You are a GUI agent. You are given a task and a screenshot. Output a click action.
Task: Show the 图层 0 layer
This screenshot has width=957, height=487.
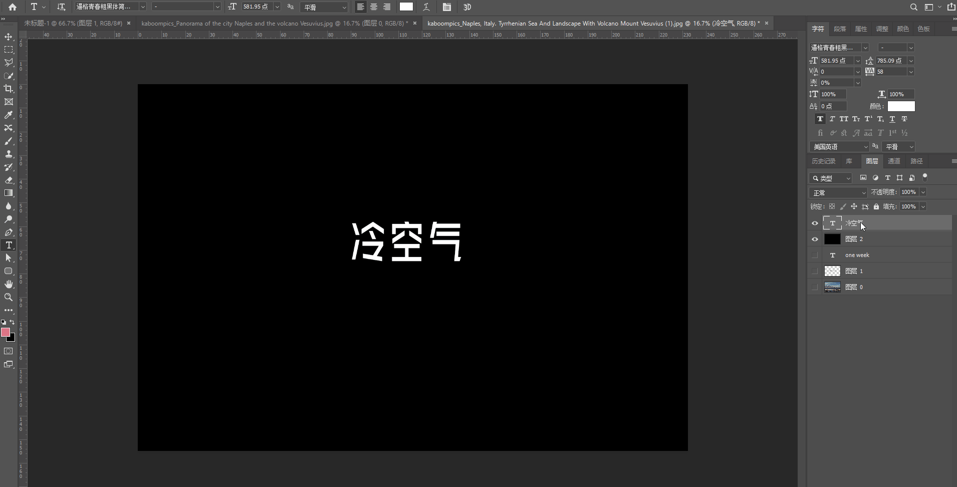pyautogui.click(x=815, y=287)
